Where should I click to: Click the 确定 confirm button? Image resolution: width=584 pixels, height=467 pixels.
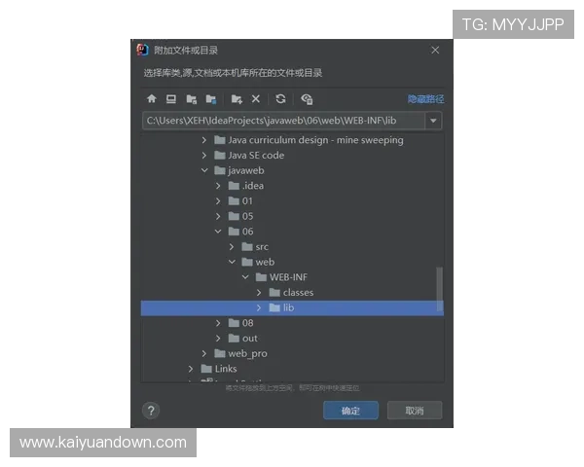[350, 411]
